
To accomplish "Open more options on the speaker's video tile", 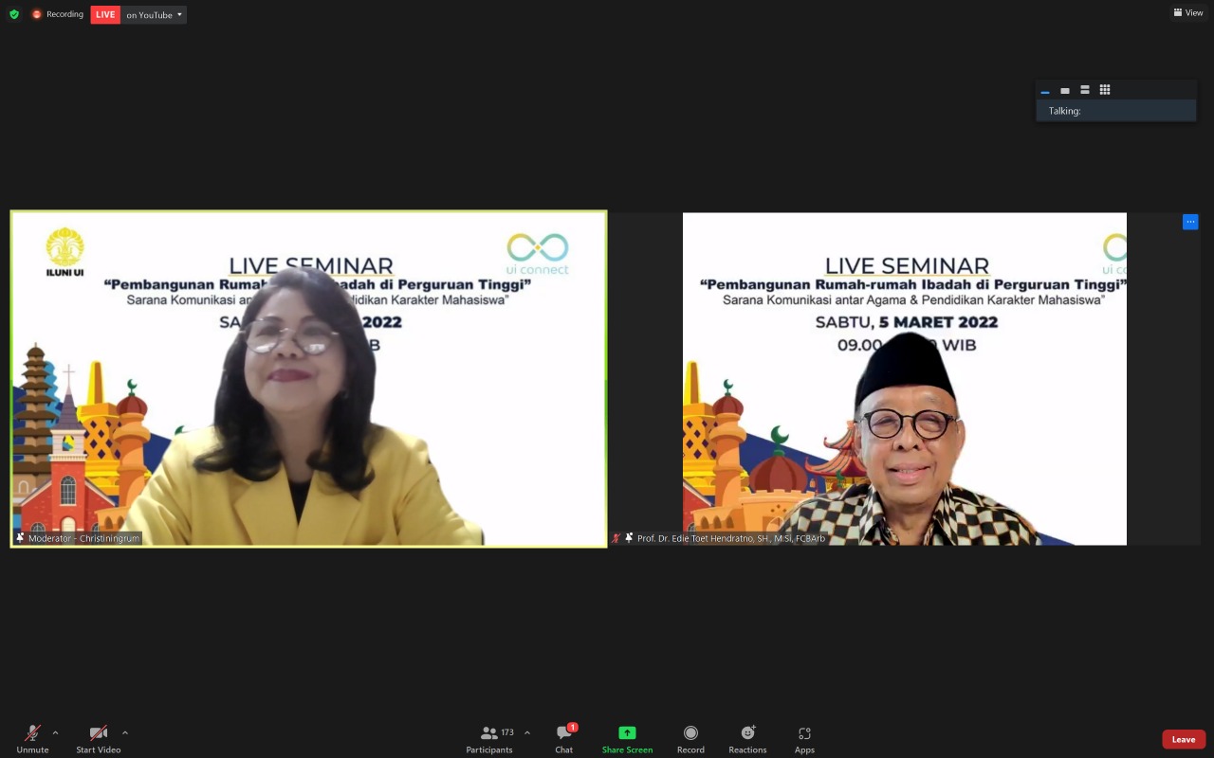I will click(1190, 222).
